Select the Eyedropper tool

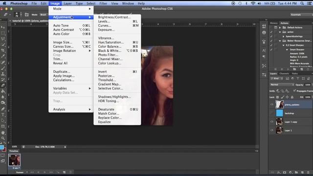pos(3,56)
